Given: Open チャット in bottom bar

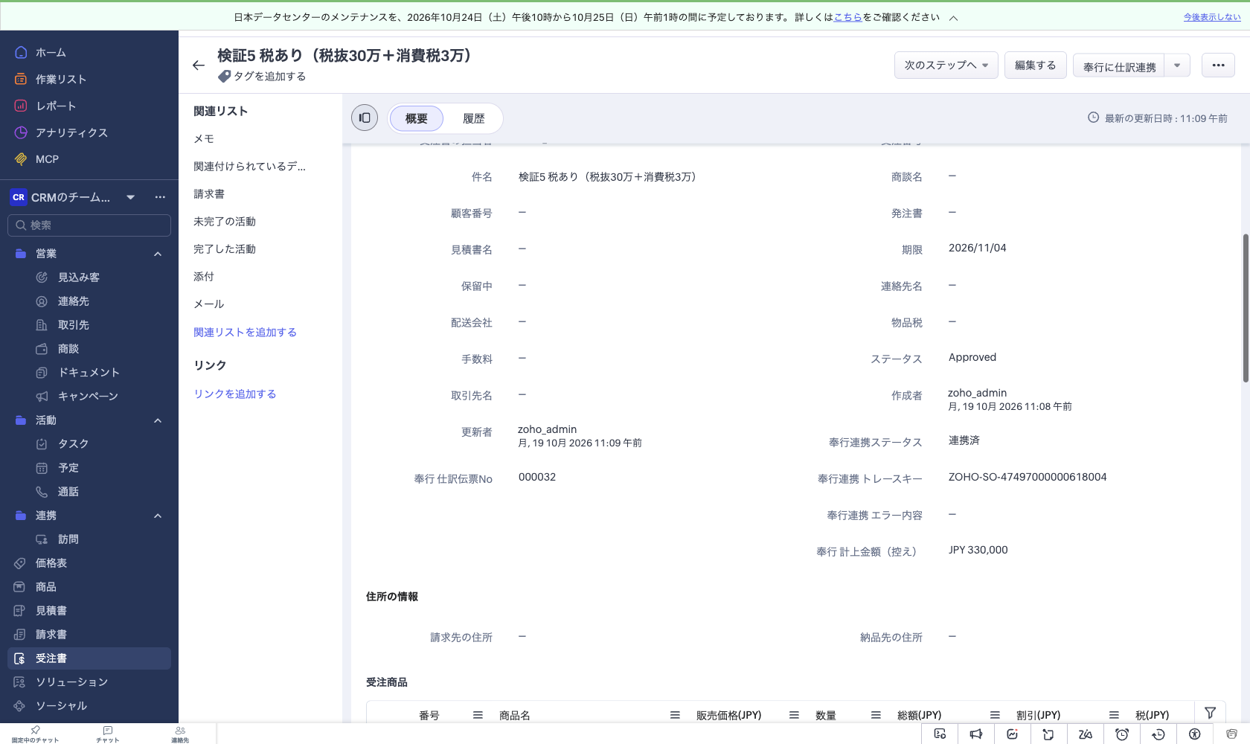Looking at the screenshot, I should [108, 734].
